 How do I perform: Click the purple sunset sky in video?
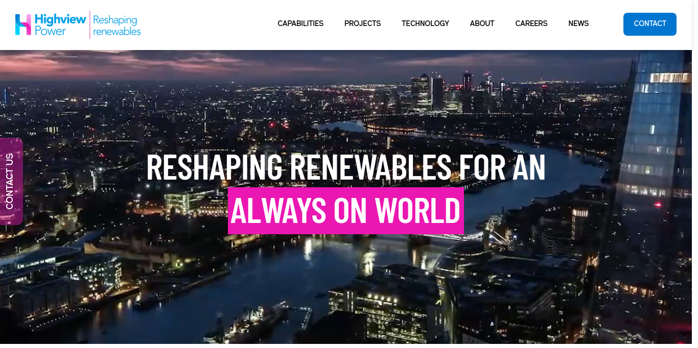204,64
